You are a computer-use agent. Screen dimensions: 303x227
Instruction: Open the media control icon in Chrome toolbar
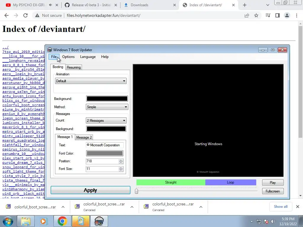pos(268,15)
